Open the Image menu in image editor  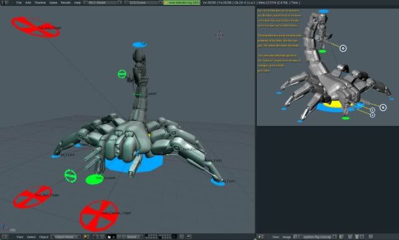click(x=287, y=237)
